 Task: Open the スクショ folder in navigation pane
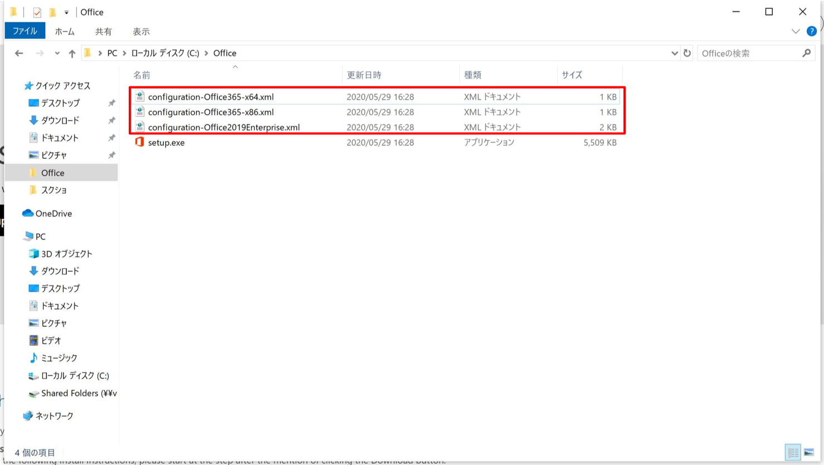pyautogui.click(x=53, y=190)
